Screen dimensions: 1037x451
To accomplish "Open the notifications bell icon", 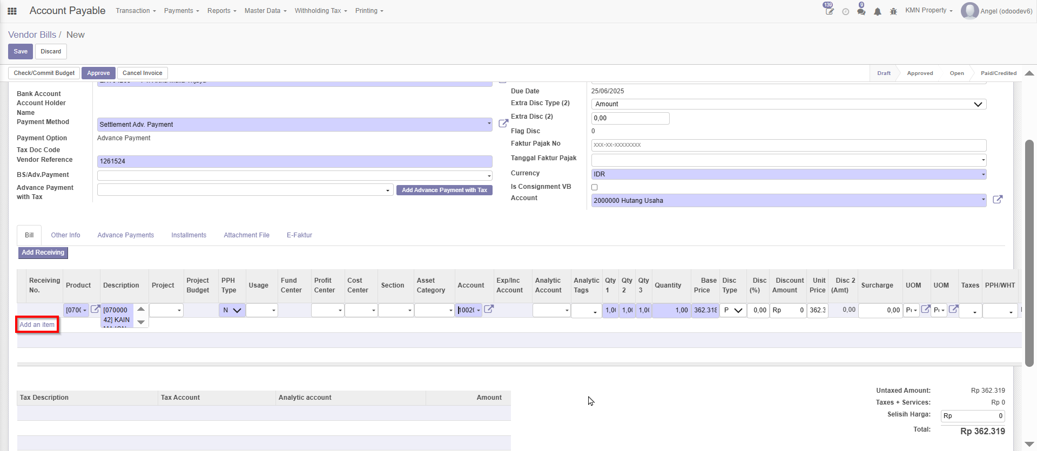I will pos(878,11).
